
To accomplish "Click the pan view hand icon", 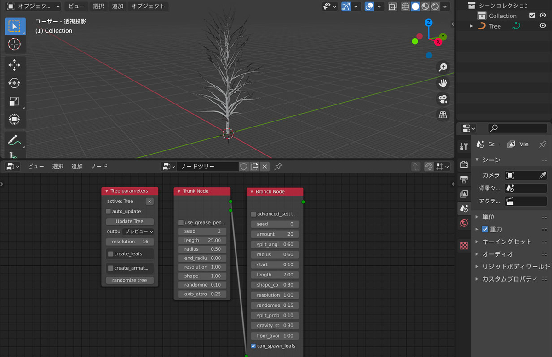I will click(x=443, y=83).
